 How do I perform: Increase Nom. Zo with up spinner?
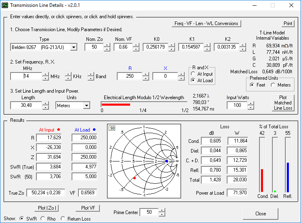point(107,45)
